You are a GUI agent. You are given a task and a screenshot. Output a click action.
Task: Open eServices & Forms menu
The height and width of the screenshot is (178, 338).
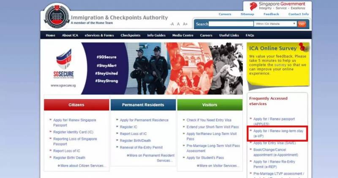(x=99, y=35)
